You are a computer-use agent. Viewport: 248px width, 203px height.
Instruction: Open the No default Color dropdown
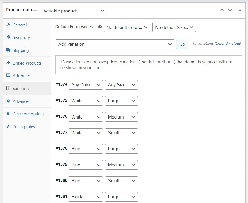tap(127, 27)
